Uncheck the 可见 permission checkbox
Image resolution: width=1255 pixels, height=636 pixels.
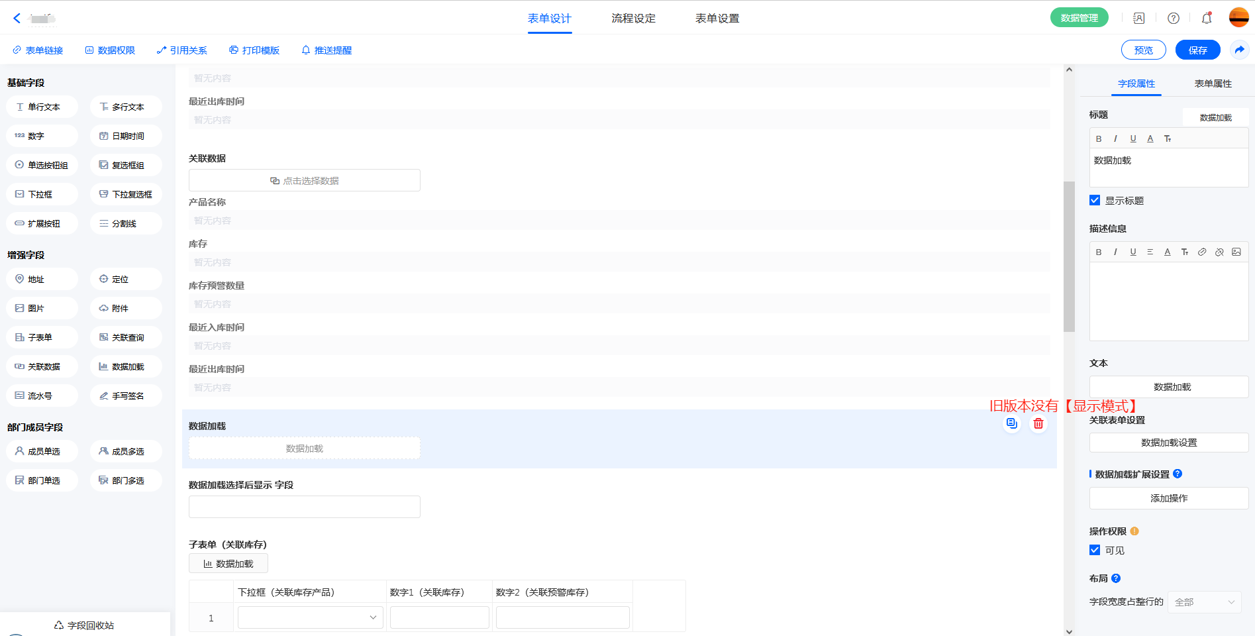pyautogui.click(x=1095, y=551)
